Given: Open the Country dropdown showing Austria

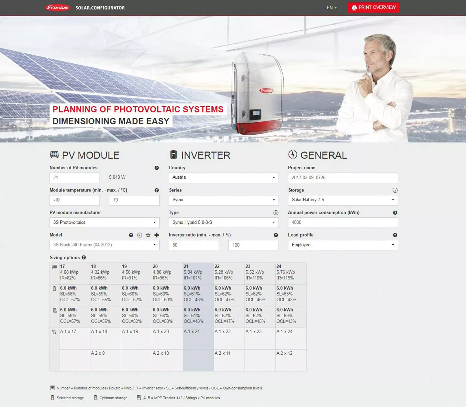Looking at the screenshot, I should [224, 178].
